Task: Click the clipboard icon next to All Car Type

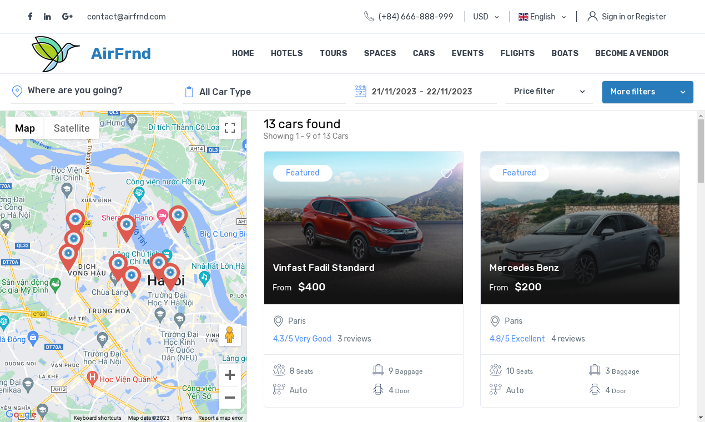Action: 189,92
